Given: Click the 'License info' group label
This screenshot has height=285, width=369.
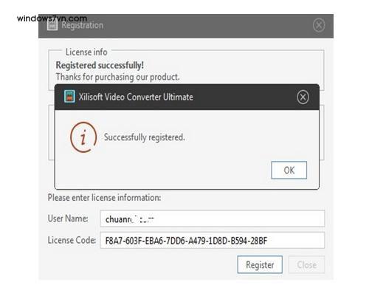Looking at the screenshot, I should [86, 52].
